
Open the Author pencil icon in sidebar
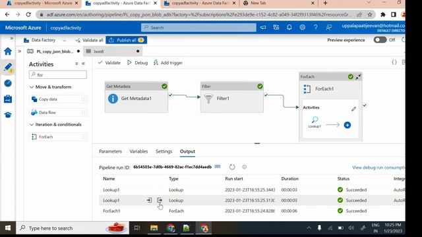8,67
